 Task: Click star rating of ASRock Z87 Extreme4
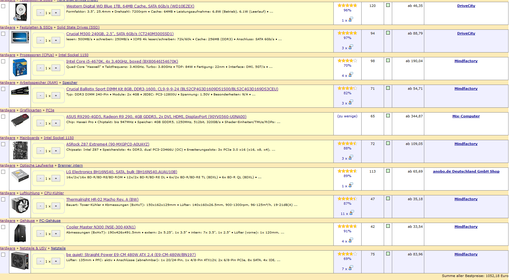coord(347,143)
